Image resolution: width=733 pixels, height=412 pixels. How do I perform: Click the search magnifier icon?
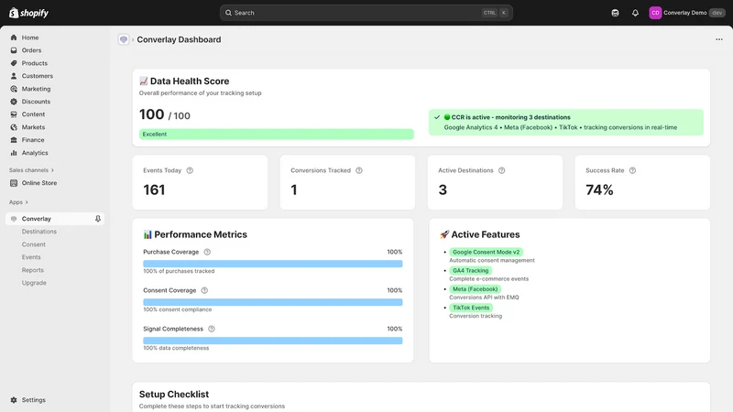228,13
